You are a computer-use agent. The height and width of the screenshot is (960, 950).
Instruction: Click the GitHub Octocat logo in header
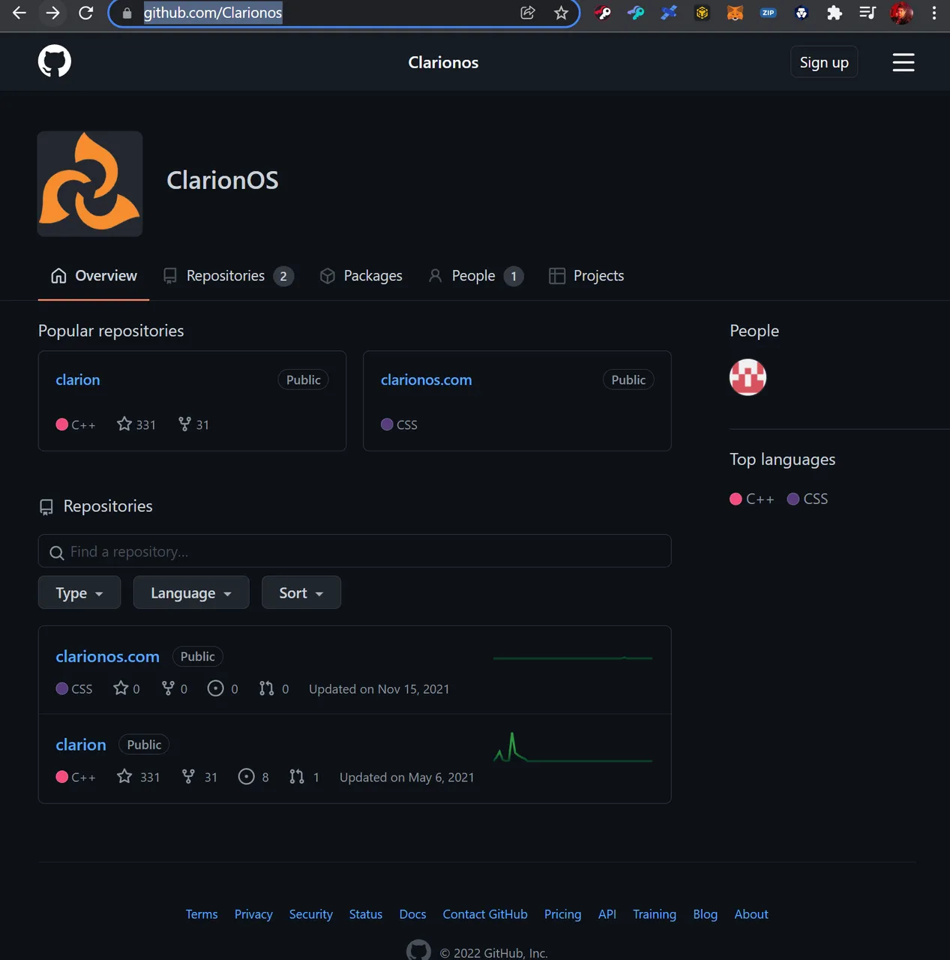[55, 61]
